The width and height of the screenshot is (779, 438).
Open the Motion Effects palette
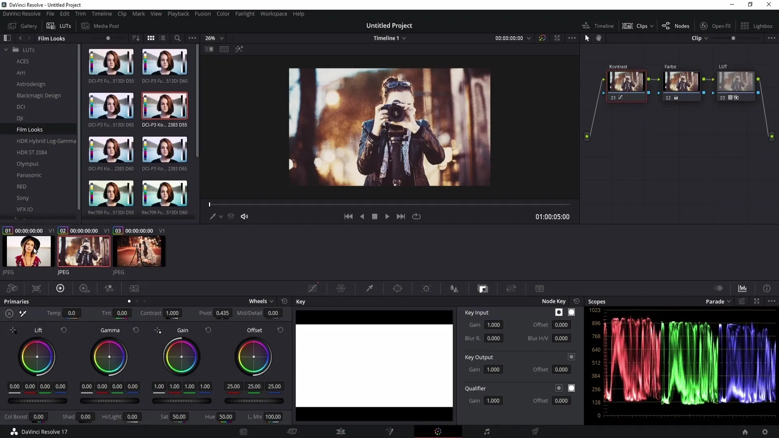(133, 288)
